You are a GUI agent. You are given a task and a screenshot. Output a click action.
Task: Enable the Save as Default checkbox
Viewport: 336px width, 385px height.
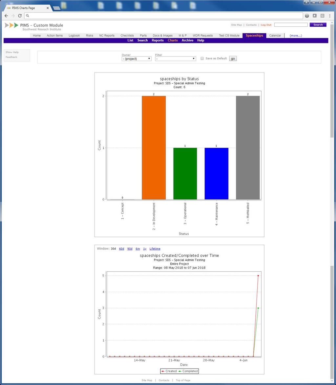(202, 58)
